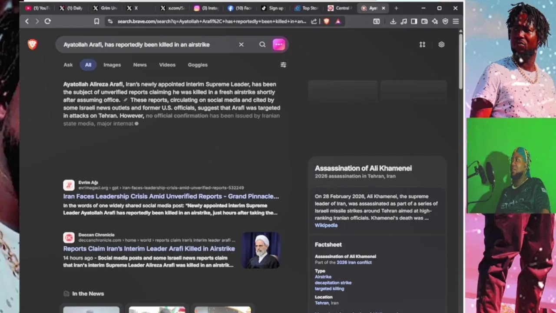This screenshot has width=556, height=313.
Task: Switch to the x.com tab
Action: (172, 8)
